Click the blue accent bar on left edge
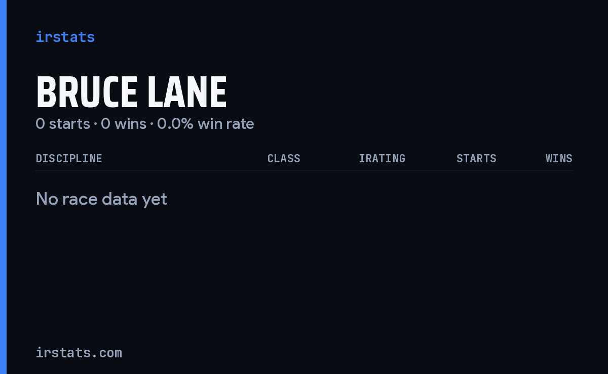This screenshot has height=374, width=608. tap(3, 187)
